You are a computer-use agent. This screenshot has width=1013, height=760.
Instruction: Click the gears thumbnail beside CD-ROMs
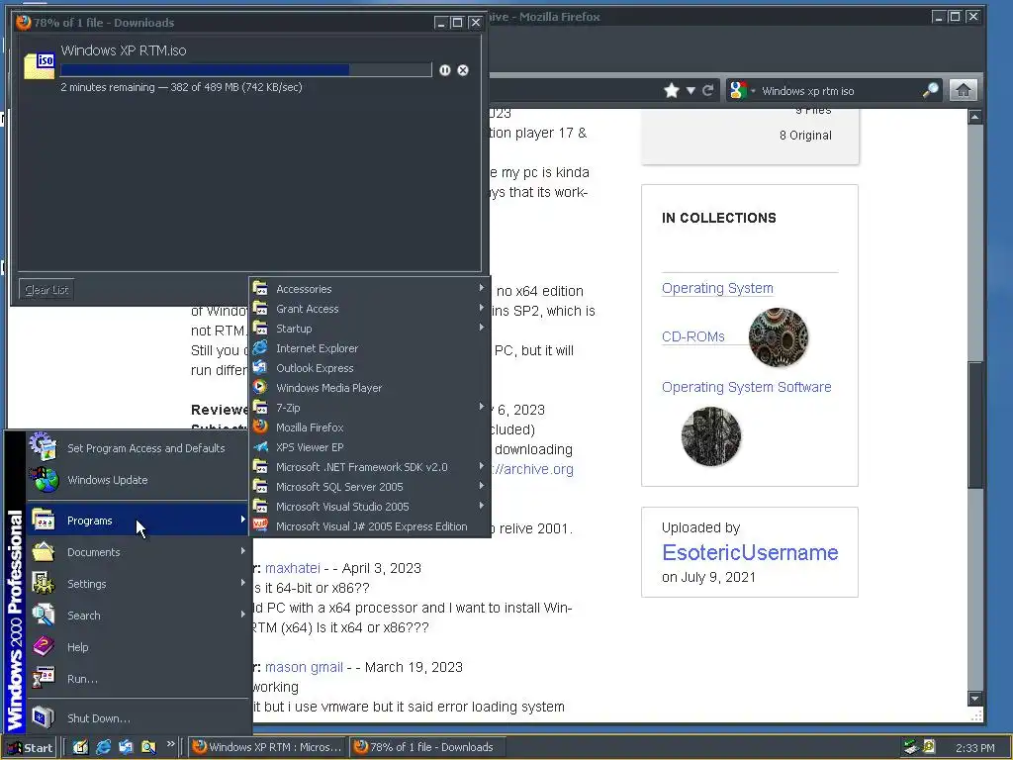click(x=778, y=337)
